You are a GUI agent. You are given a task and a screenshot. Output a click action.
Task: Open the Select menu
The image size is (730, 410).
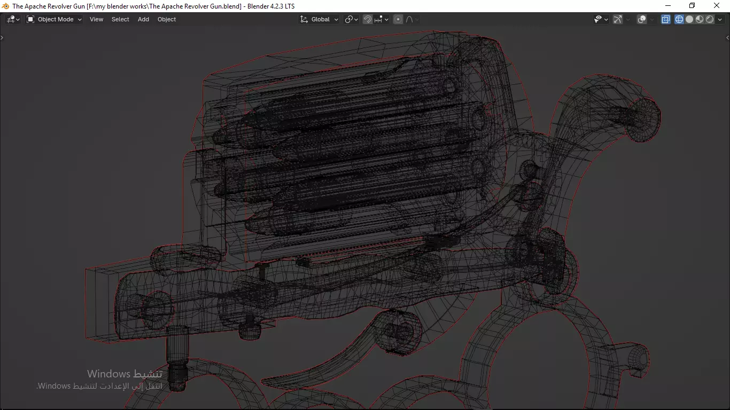[x=120, y=19]
